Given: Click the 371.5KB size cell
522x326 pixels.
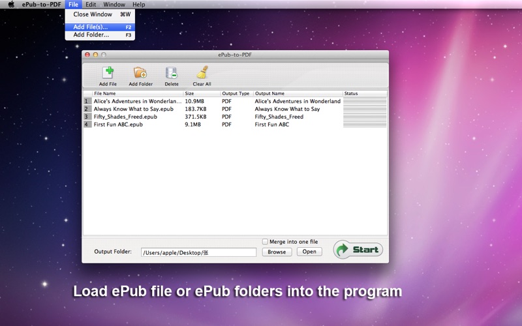Looking at the screenshot, I should (x=196, y=117).
